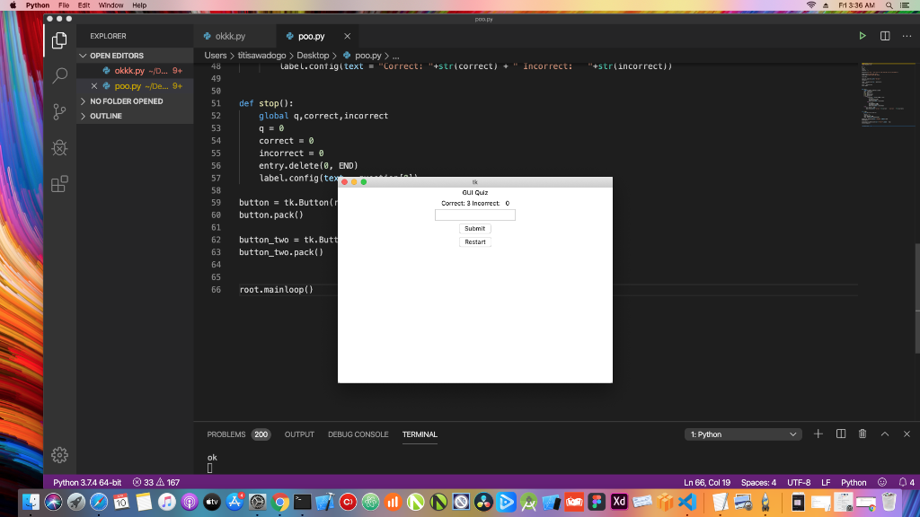Switch to the Output panel tab
Image resolution: width=920 pixels, height=517 pixels.
coord(299,434)
